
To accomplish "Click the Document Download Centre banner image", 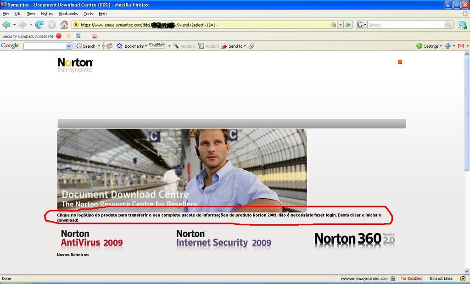I will 182,170.
